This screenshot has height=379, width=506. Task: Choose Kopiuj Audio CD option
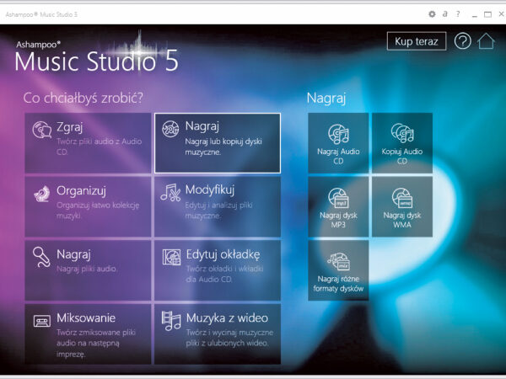pos(401,143)
